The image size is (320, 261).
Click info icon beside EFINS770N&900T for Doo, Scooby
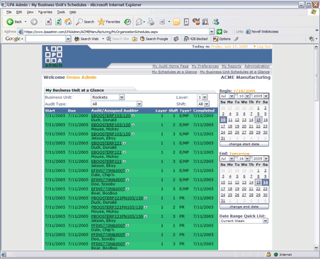click(127, 180)
